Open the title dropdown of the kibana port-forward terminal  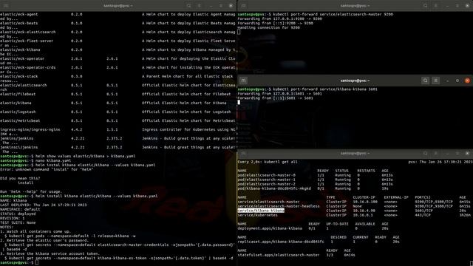[355, 81]
